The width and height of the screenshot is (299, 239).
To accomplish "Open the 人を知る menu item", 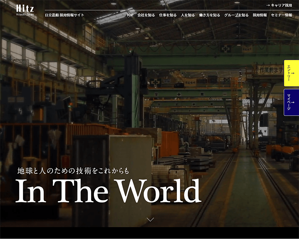I will (188, 15).
